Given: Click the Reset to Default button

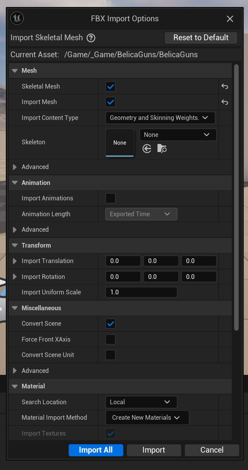Looking at the screenshot, I should point(201,38).
